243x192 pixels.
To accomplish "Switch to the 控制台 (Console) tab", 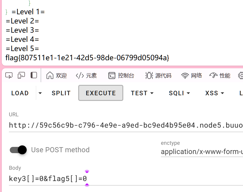I will [121, 76].
